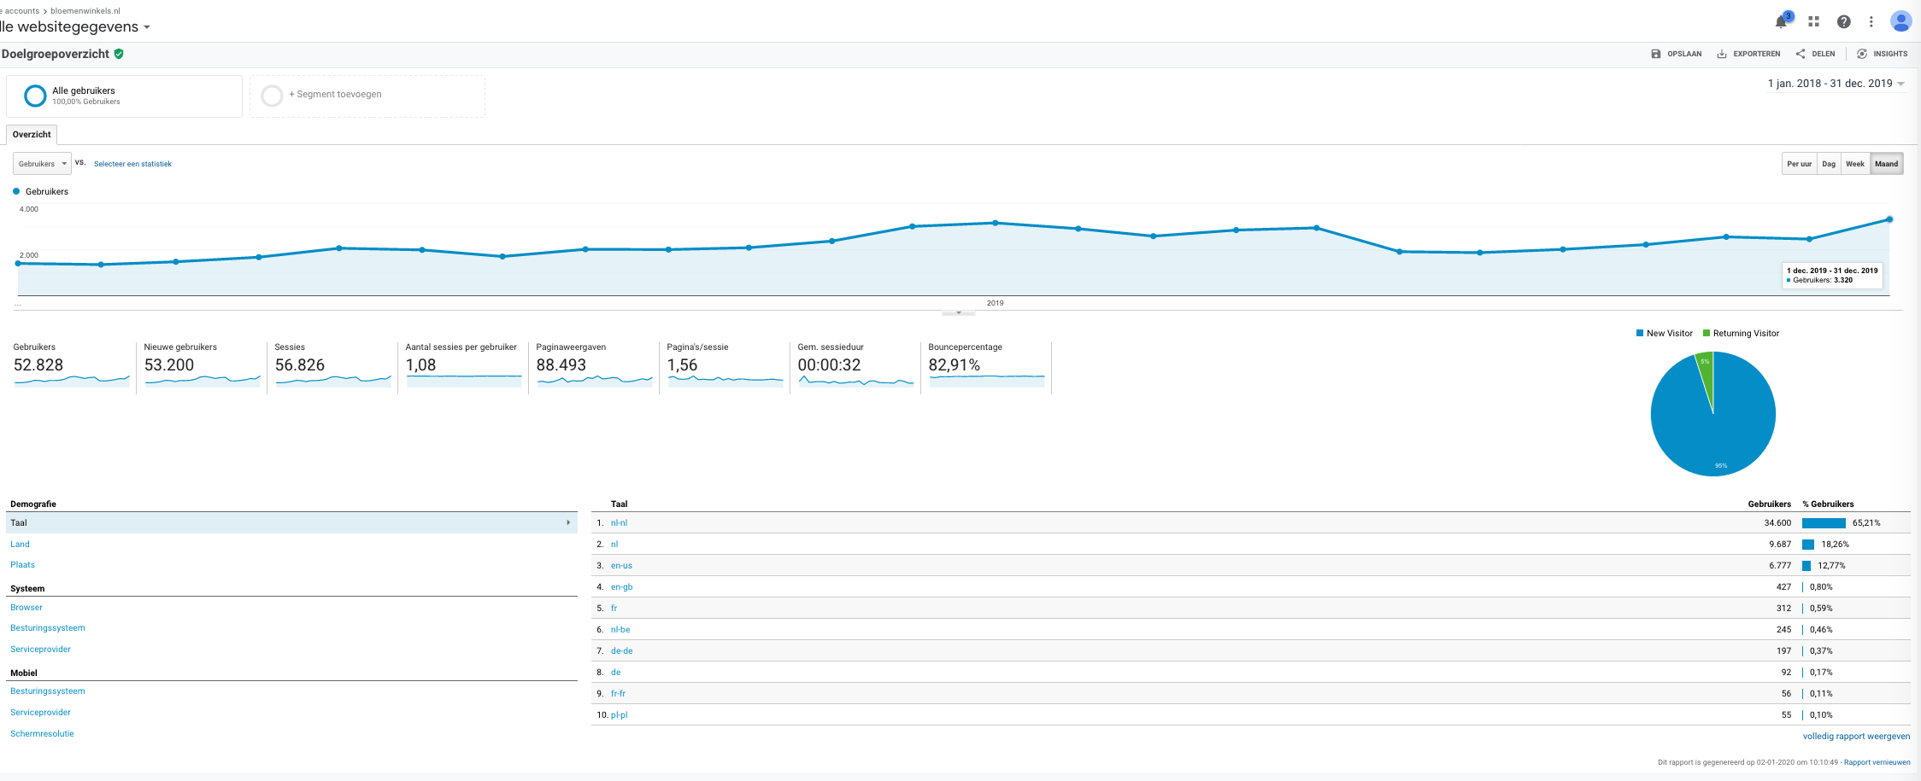
Task: Open the Browser link under Systeem
Action: [26, 607]
